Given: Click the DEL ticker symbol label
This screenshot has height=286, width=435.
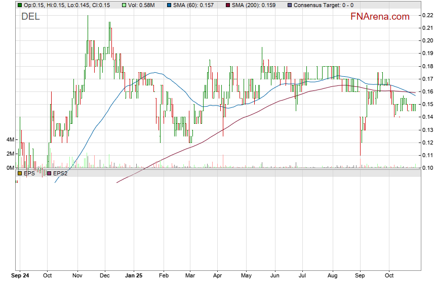Looking at the screenshot, I should coord(30,17).
